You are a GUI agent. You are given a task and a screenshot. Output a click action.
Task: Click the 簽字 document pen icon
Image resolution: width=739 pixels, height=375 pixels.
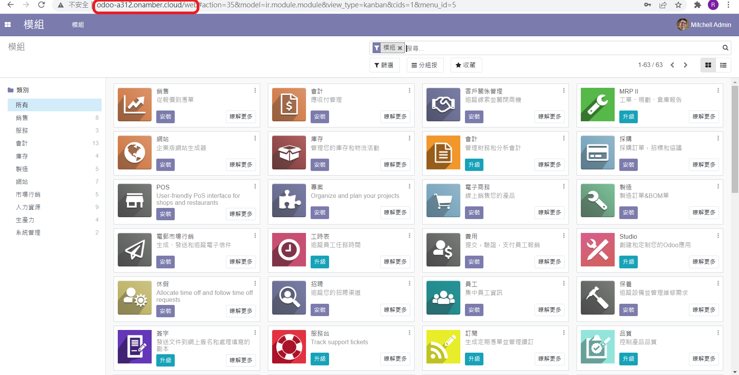tap(134, 347)
